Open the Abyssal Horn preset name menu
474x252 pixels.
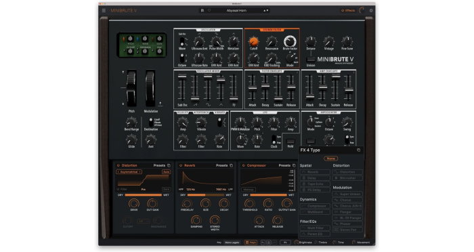click(236, 10)
